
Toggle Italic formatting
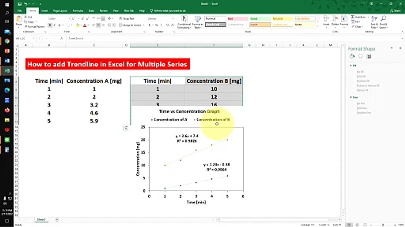54,25
